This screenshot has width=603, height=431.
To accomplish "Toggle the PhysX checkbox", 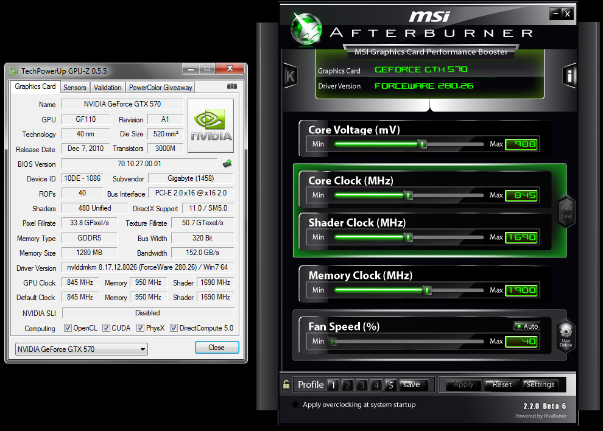I will pos(140,328).
